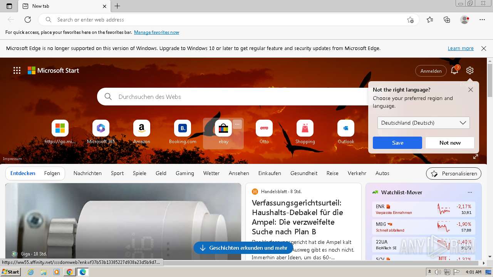Dismiss the Edge unsupported notification bar
Screen dimensions: 493x277
coord(484,48)
